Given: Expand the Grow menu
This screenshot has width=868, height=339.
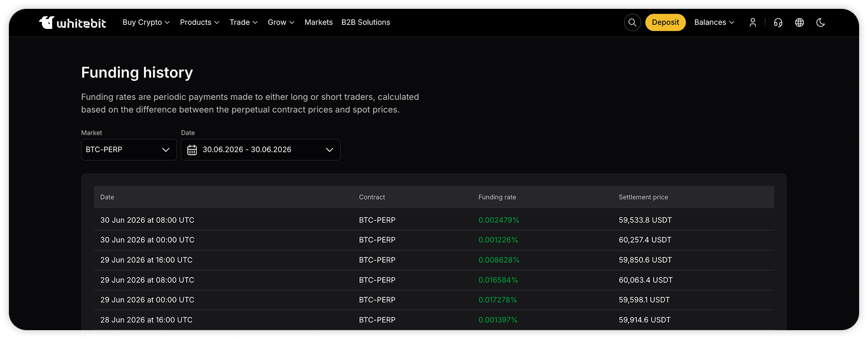Looking at the screenshot, I should click(281, 22).
